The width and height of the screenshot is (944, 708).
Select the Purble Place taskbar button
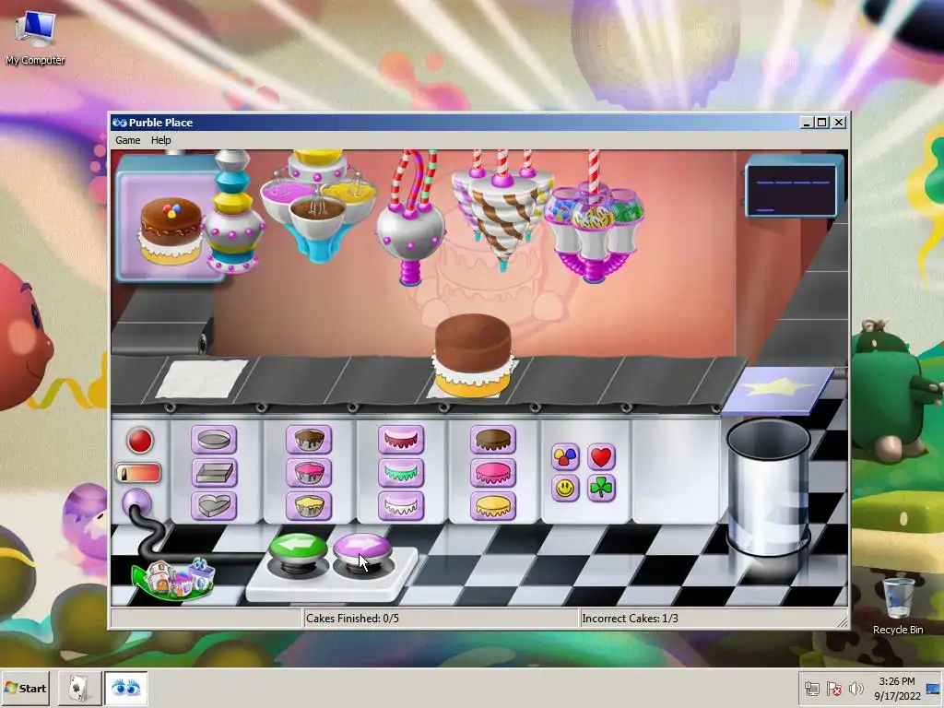pyautogui.click(x=125, y=688)
